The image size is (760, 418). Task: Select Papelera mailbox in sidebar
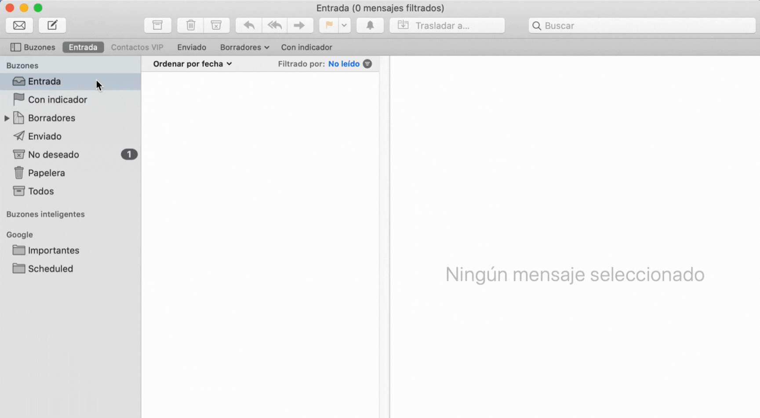[70, 173]
